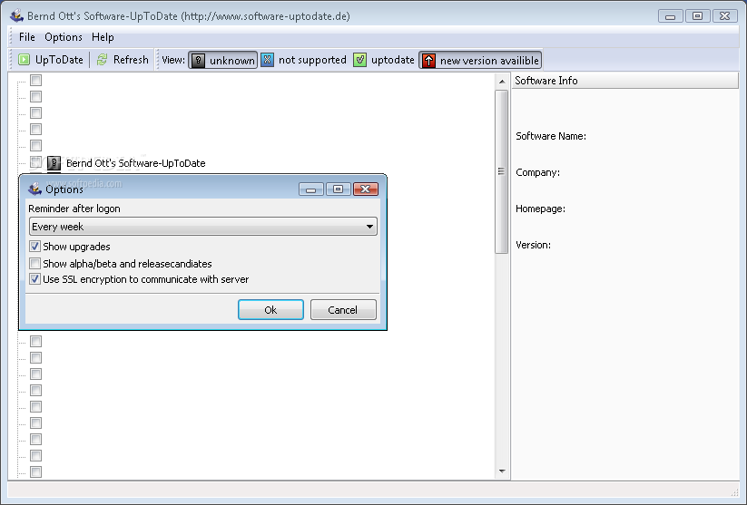
Task: Maximize the main Software-UpToDate window
Action: pos(697,16)
